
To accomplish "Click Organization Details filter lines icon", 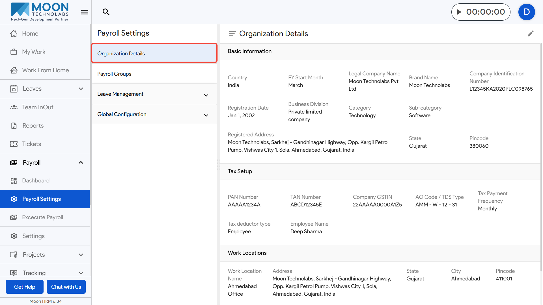I will [232, 34].
